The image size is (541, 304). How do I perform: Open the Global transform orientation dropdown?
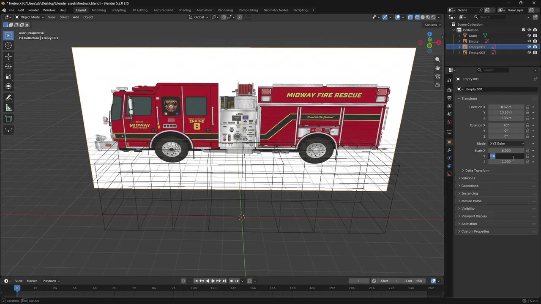point(199,17)
